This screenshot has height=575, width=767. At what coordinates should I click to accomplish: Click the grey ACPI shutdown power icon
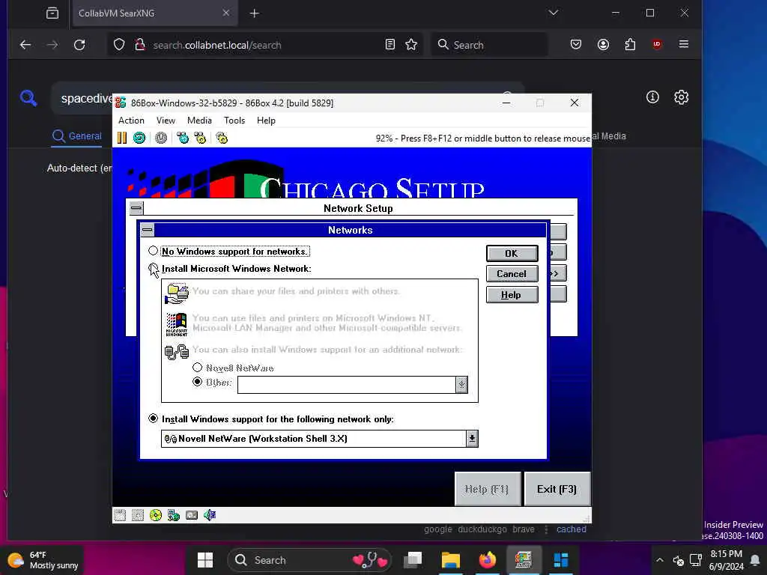point(161,138)
